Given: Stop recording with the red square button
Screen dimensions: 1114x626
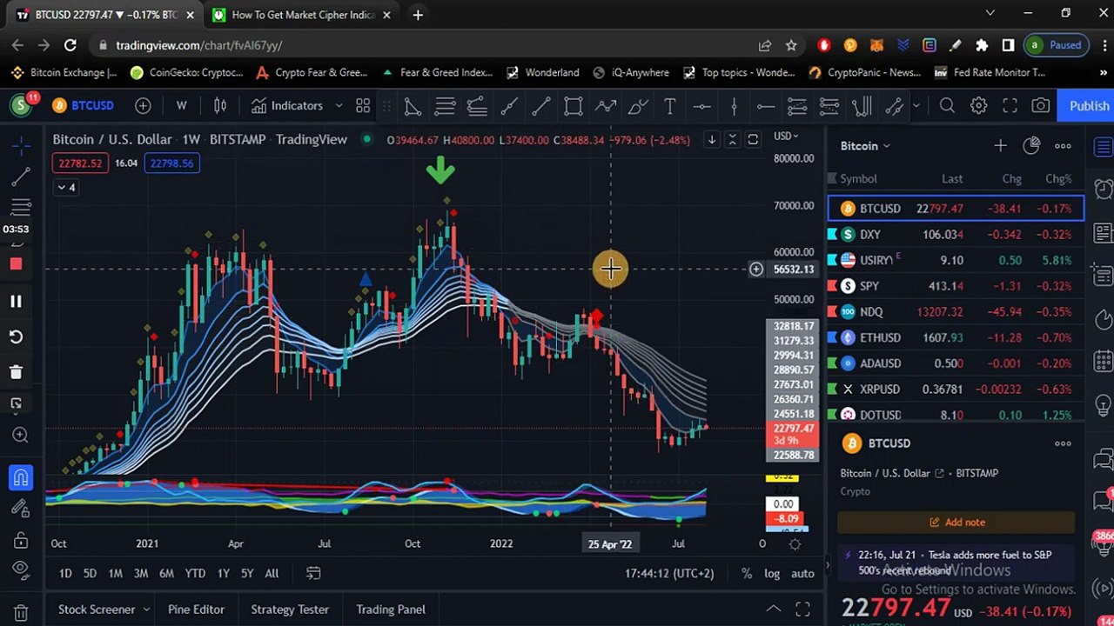Looking at the screenshot, I should tap(16, 264).
